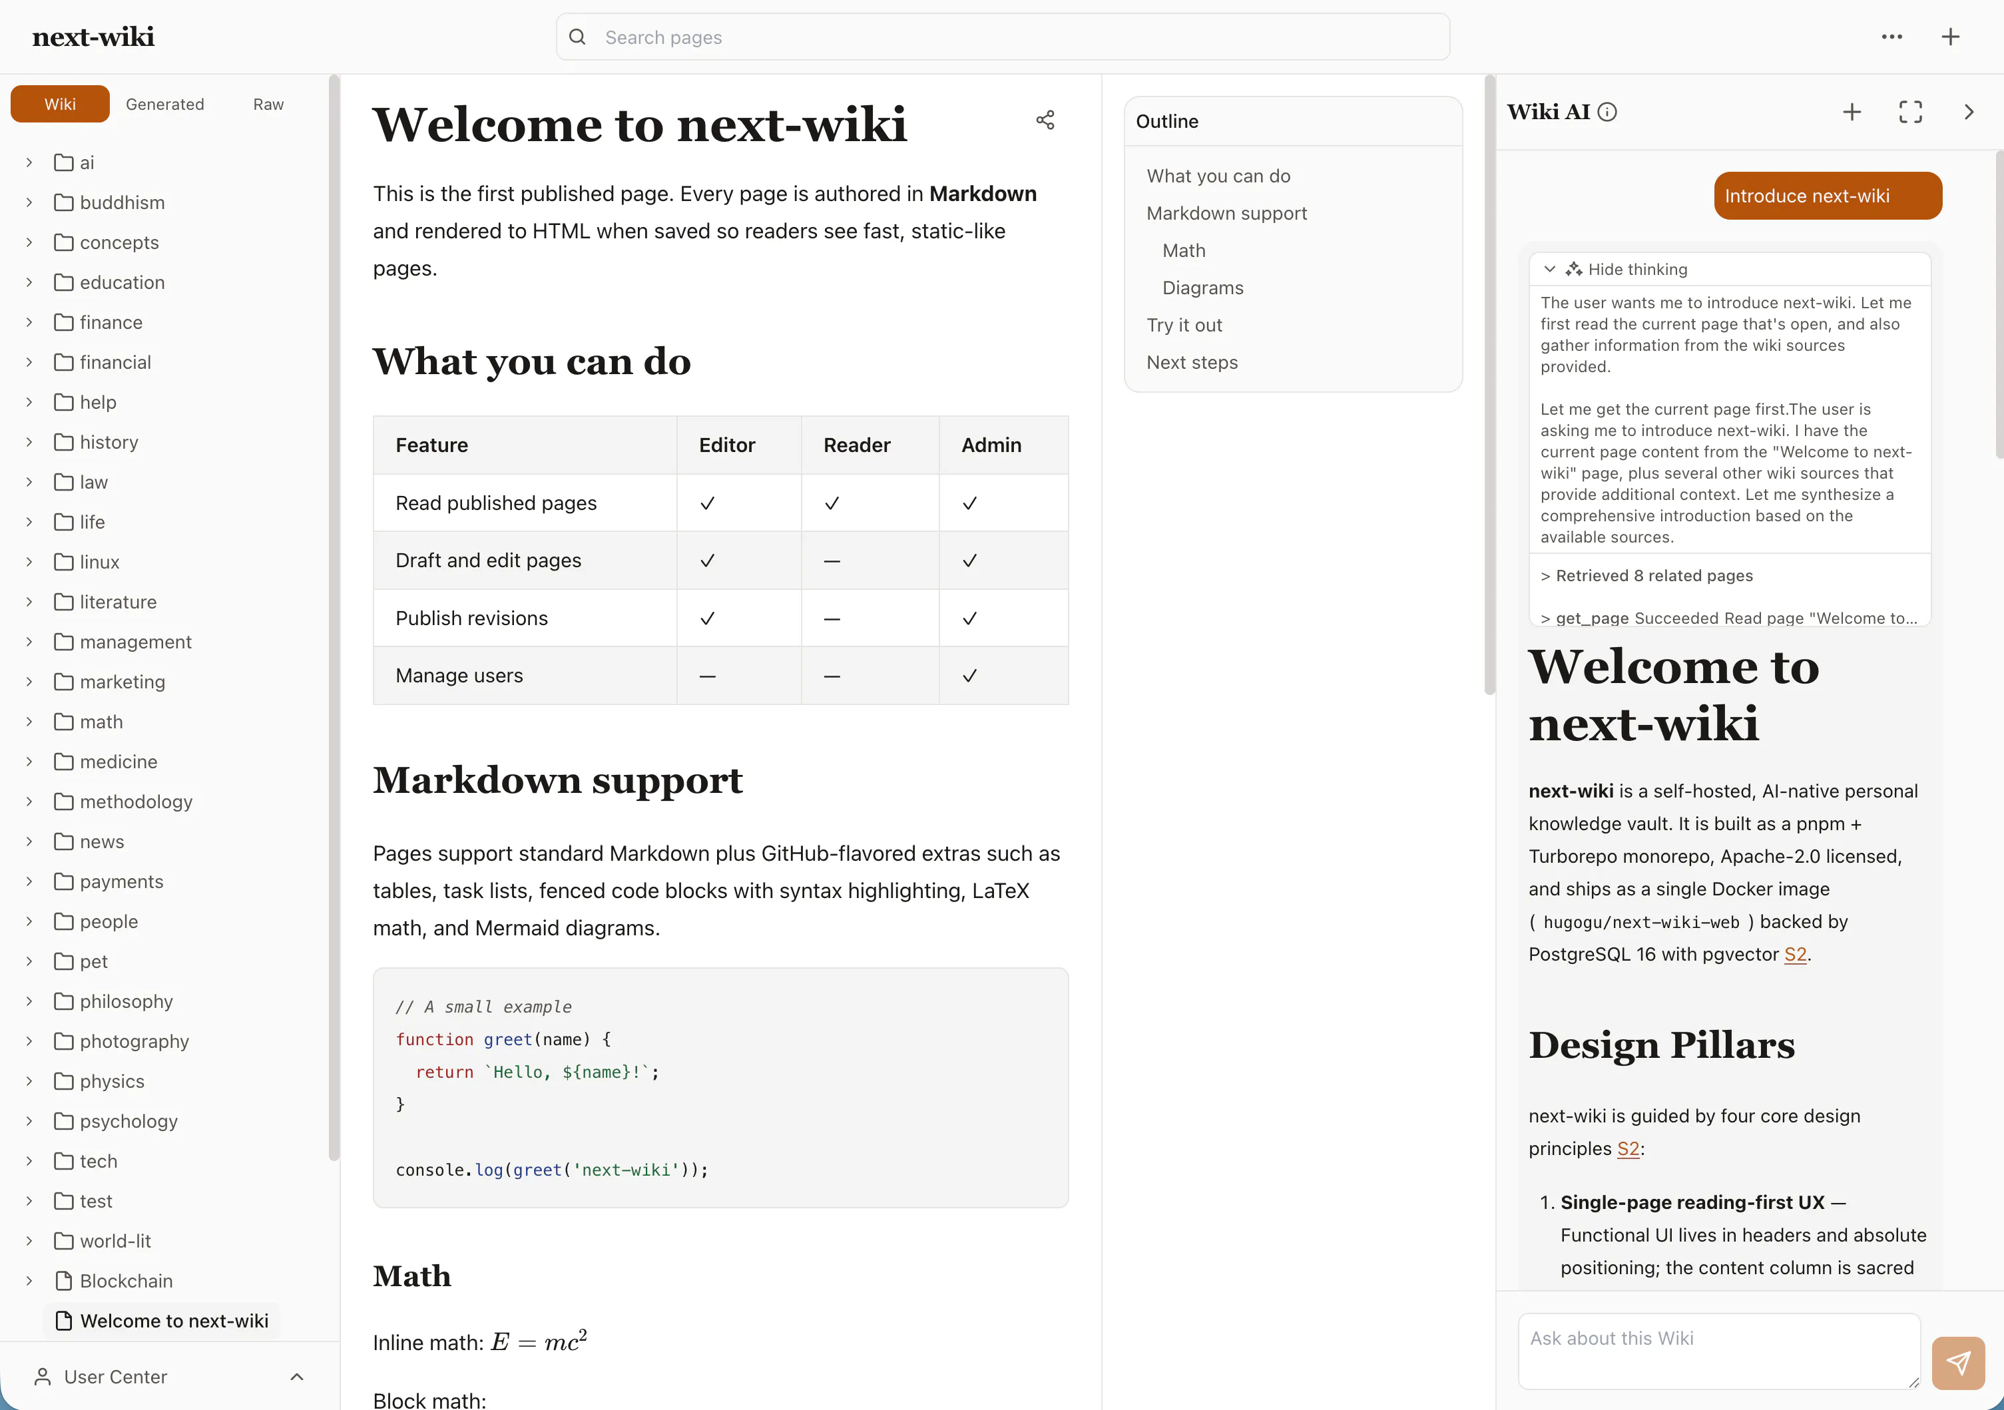Click the User Center person icon
This screenshot has height=1410, width=2004.
pos(42,1376)
